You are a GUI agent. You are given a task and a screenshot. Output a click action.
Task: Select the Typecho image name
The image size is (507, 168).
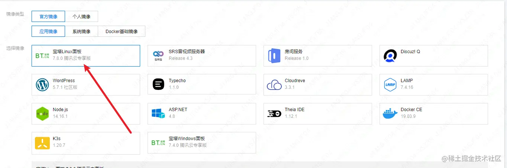point(177,81)
